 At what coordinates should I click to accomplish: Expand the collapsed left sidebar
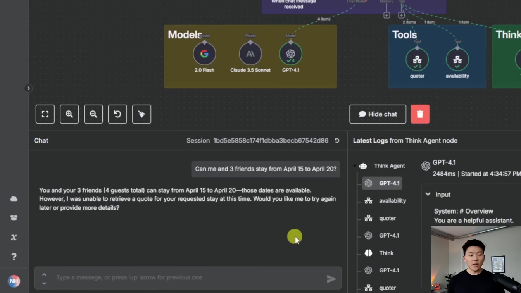[28, 88]
